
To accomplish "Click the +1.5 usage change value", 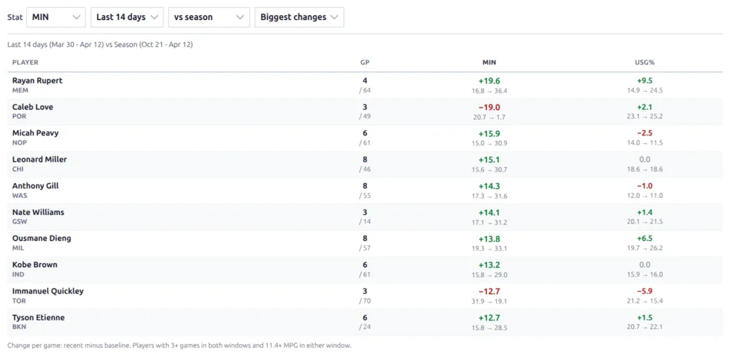I will pos(644,318).
